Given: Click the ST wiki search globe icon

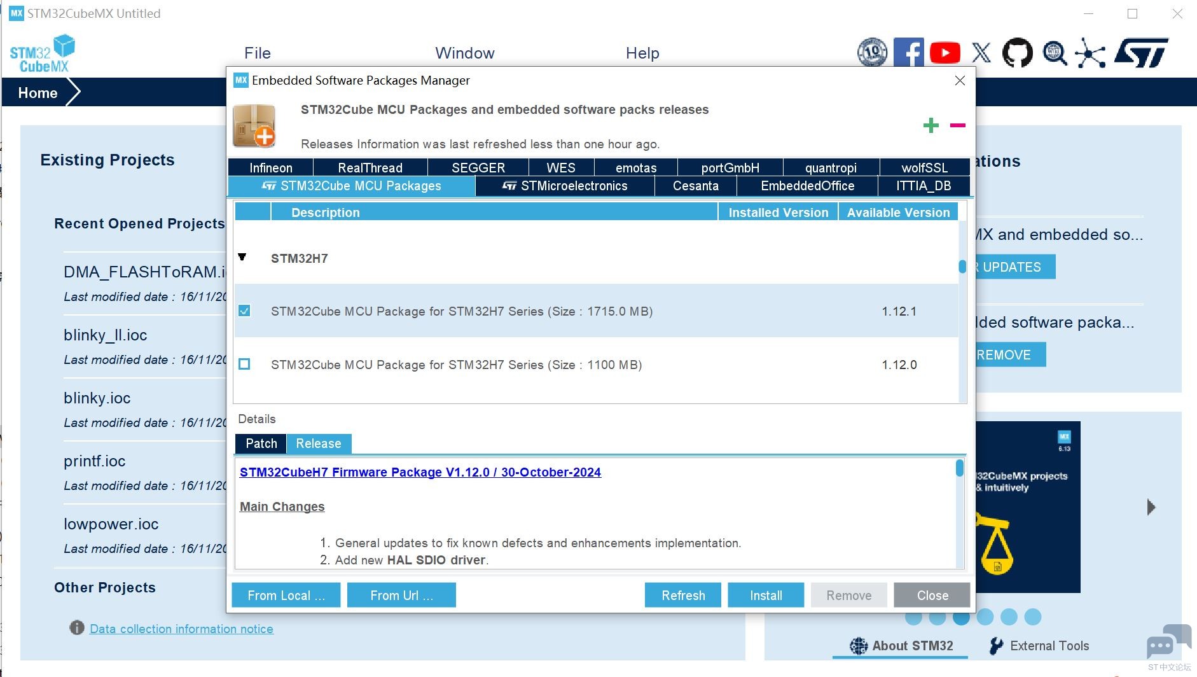Looking at the screenshot, I should tap(1055, 53).
